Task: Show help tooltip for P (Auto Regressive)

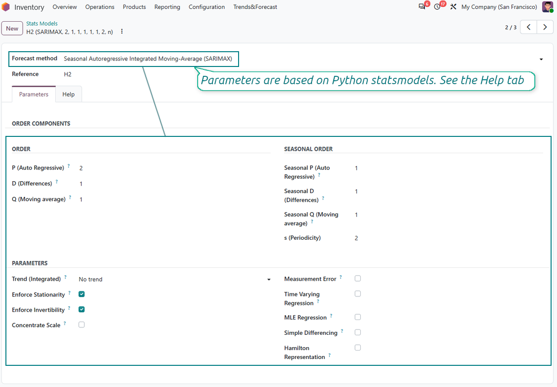Action: (x=69, y=165)
